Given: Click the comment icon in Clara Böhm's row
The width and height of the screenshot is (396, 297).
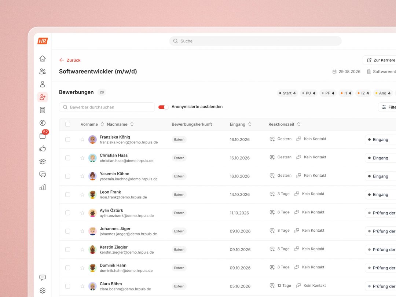Looking at the screenshot, I should (x=272, y=286).
